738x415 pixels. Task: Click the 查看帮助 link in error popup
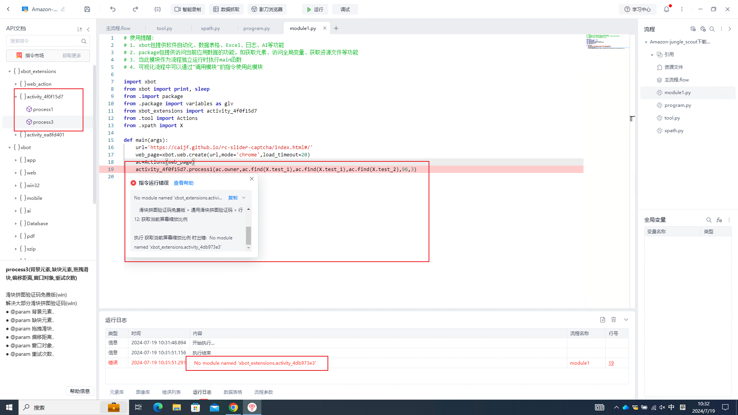tap(184, 183)
